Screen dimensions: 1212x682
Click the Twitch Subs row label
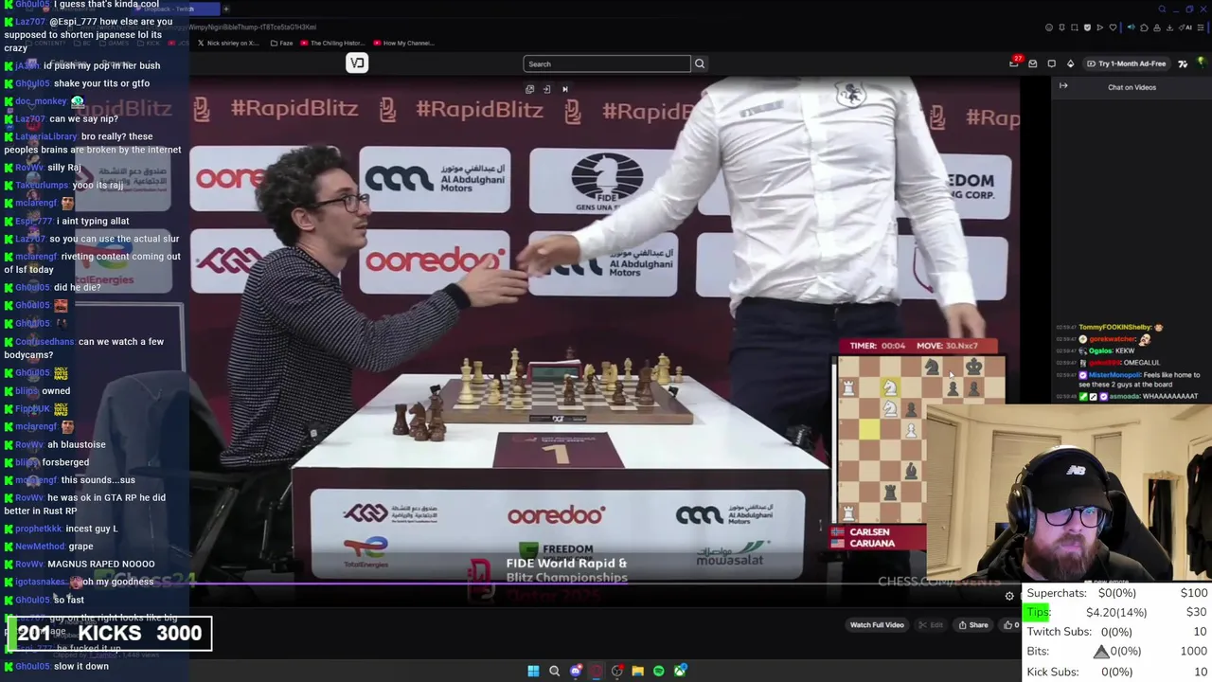(x=1059, y=632)
